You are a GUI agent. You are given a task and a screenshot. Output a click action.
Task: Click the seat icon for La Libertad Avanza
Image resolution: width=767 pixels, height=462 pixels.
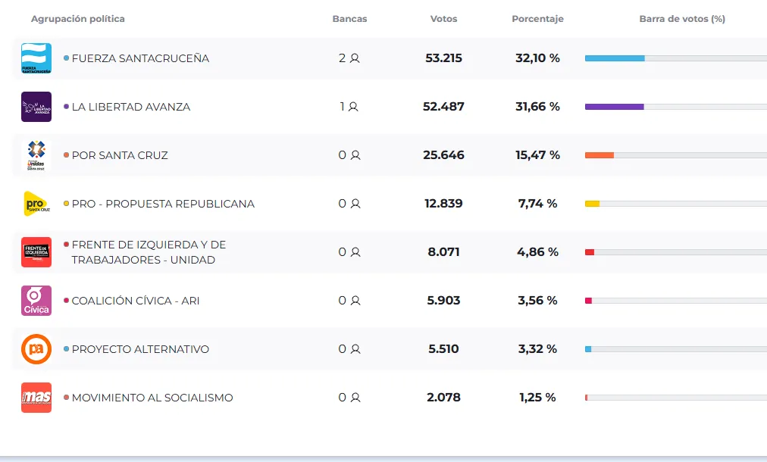[x=353, y=107]
